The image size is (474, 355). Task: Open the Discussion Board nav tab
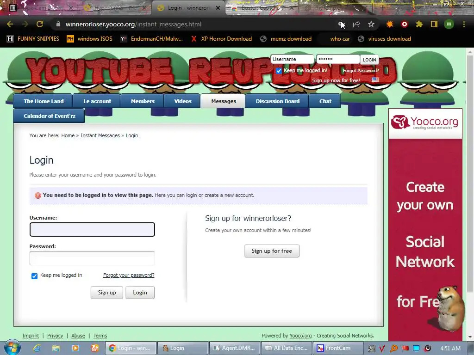pos(278,101)
